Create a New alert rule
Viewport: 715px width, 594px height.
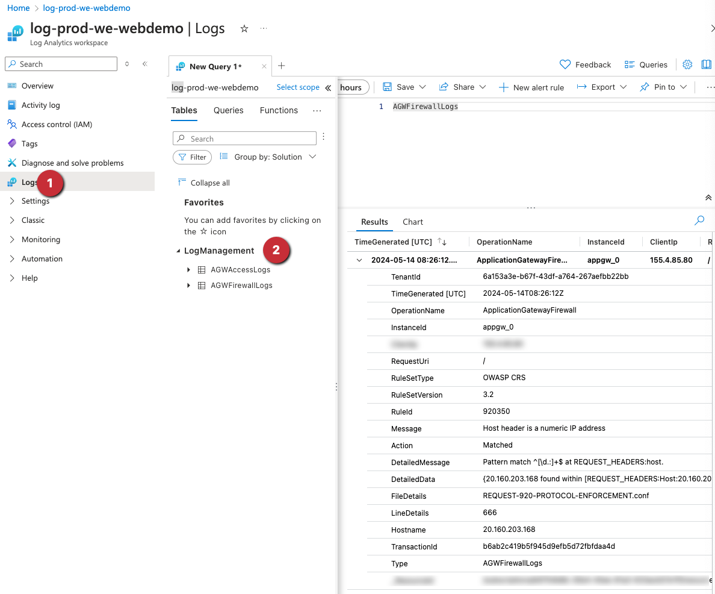pos(531,87)
